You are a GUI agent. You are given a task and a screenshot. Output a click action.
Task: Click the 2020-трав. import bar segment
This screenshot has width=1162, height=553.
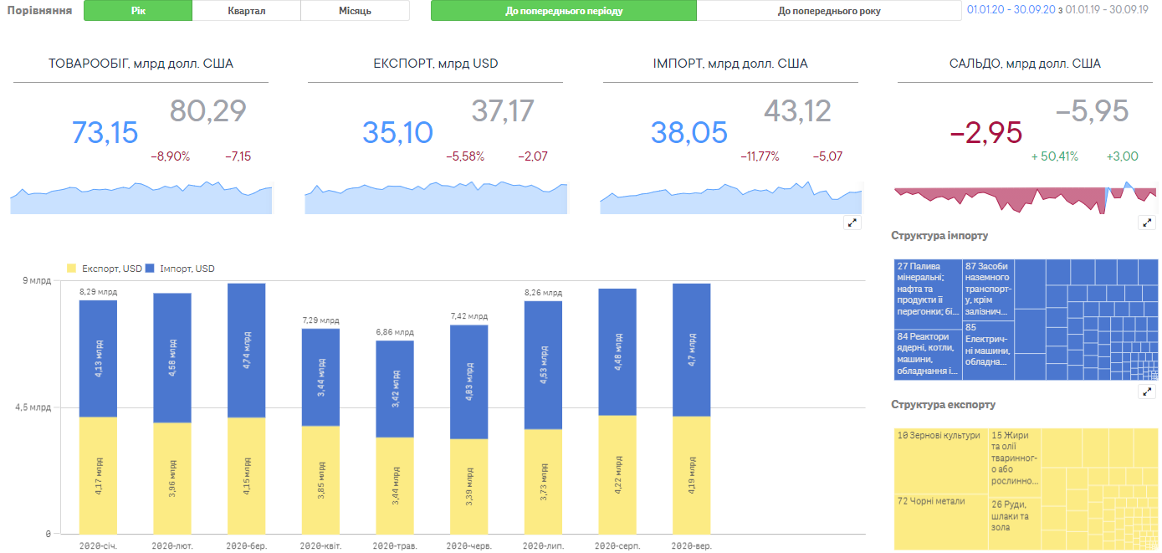tap(395, 389)
